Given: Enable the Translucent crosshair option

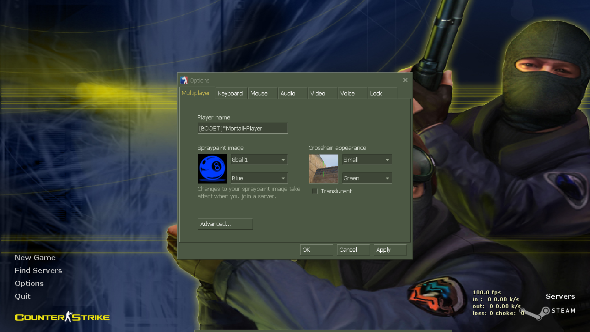Looking at the screenshot, I should [314, 191].
